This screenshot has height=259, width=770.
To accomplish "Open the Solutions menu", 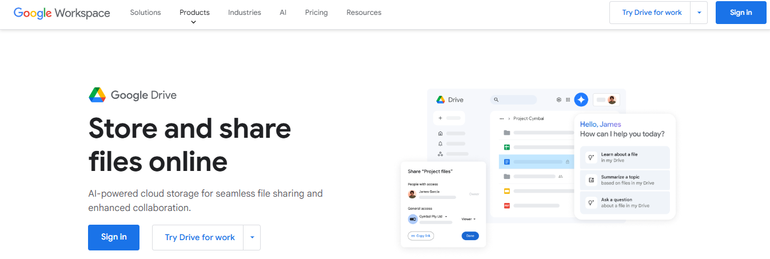I will (145, 12).
